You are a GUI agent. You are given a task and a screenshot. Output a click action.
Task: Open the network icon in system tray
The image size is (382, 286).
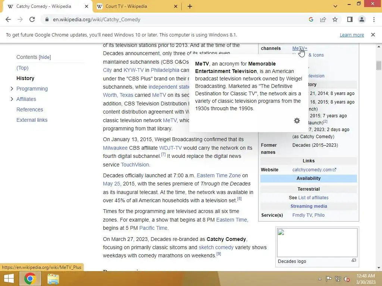tap(338, 279)
